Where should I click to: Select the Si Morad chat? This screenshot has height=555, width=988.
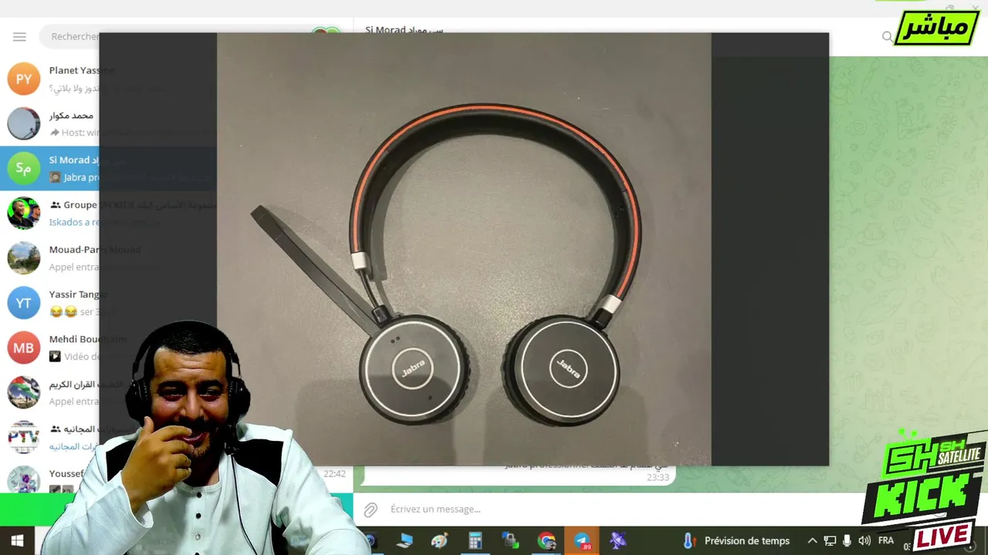(x=177, y=168)
